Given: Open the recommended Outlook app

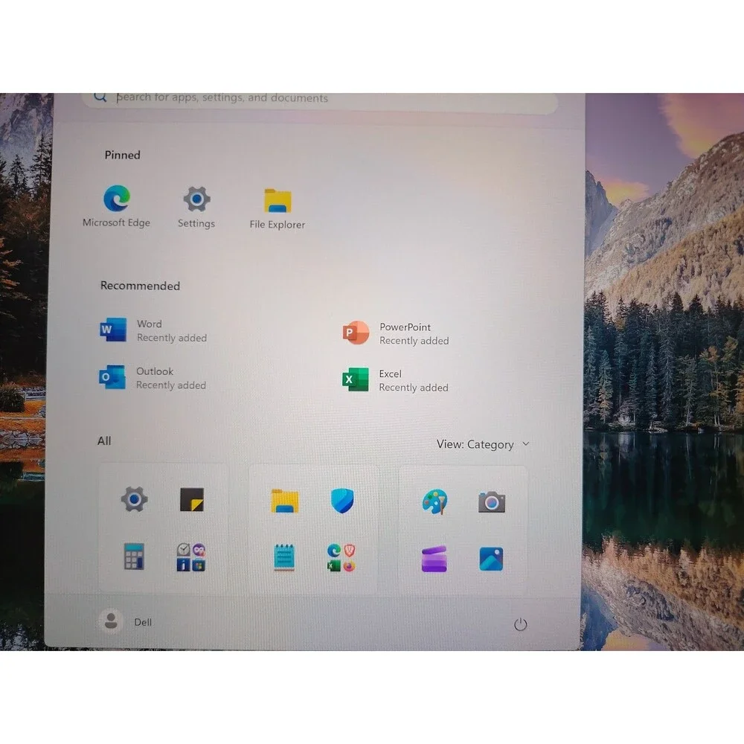Looking at the screenshot, I should click(153, 378).
